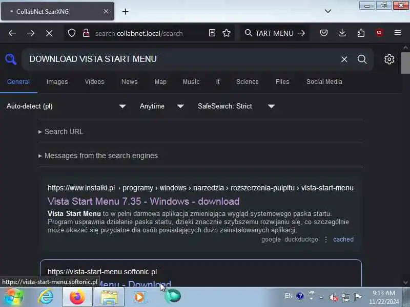Switch to the It tab
The width and height of the screenshot is (410, 307).
pyautogui.click(x=218, y=82)
